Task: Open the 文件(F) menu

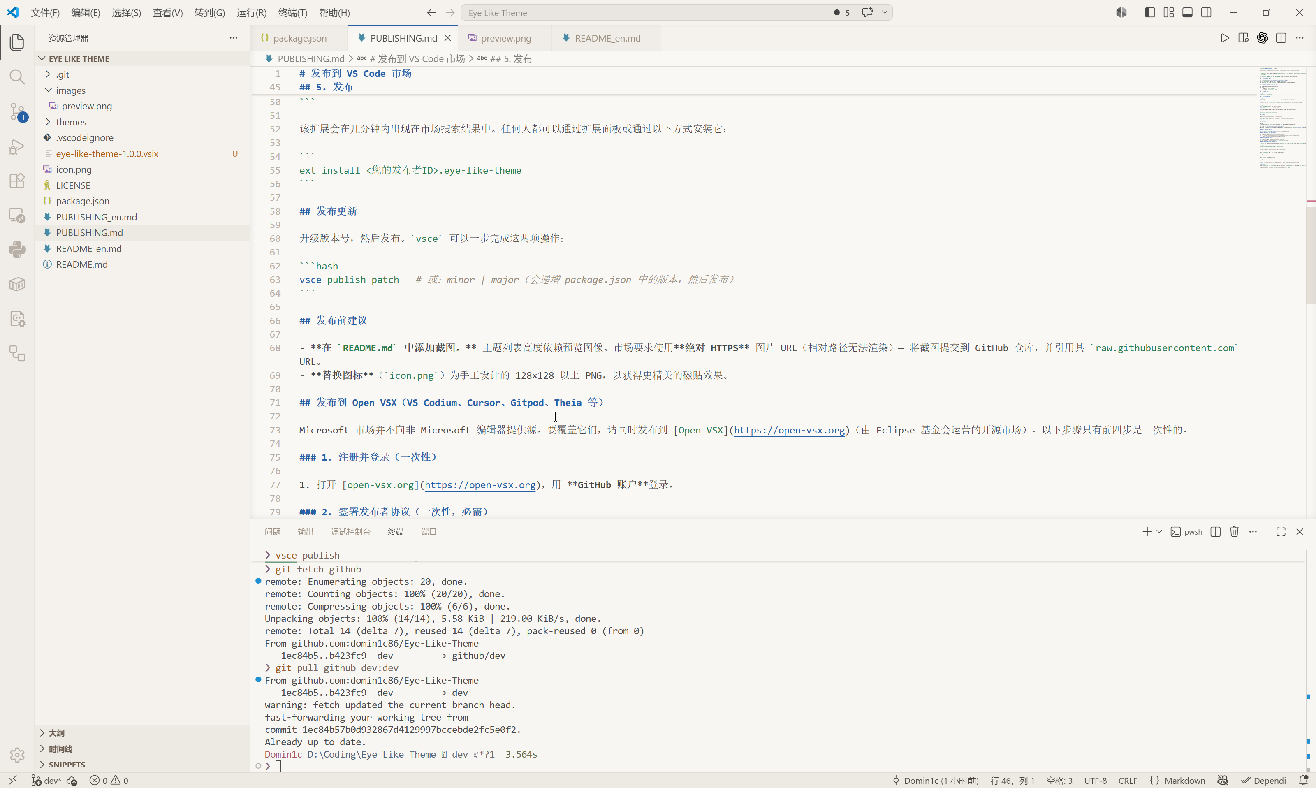Action: (45, 13)
